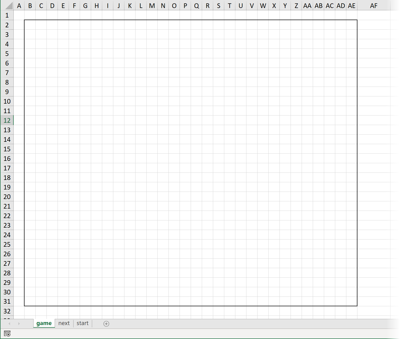Select column AB header
The height and width of the screenshot is (339, 400).
[319, 6]
